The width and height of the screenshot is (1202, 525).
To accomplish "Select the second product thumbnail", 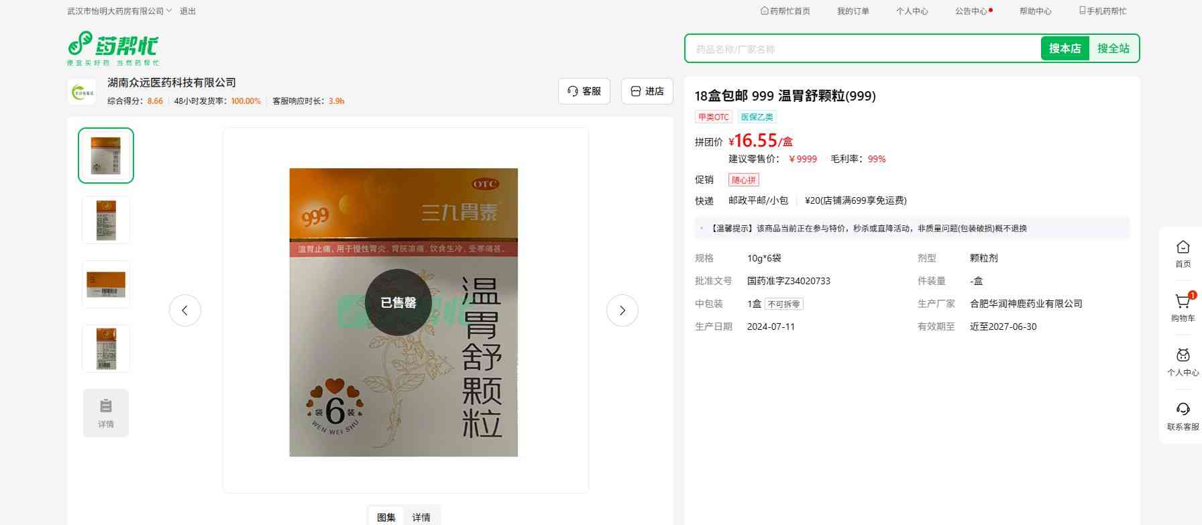I will (106, 220).
